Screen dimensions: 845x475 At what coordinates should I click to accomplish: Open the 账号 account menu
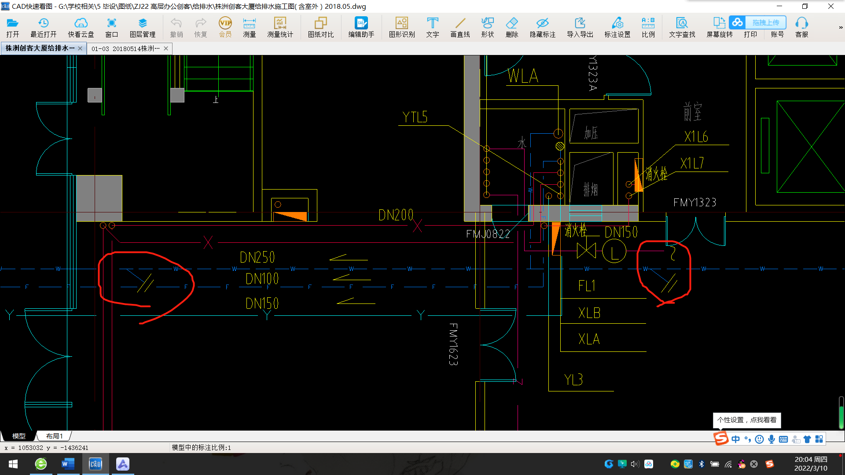[777, 34]
